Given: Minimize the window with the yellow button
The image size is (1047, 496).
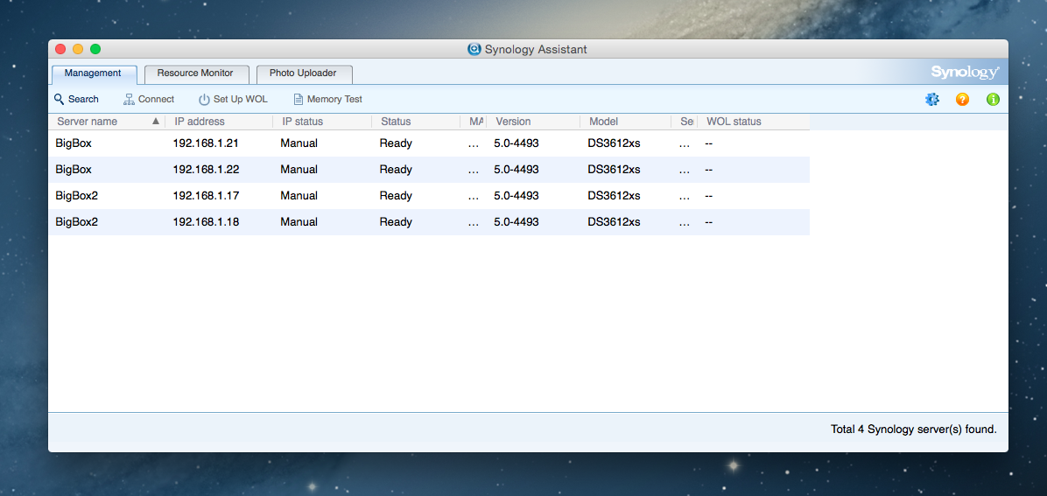Looking at the screenshot, I should [x=78, y=49].
